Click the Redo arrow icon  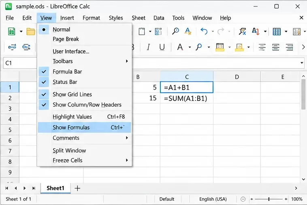(221, 31)
